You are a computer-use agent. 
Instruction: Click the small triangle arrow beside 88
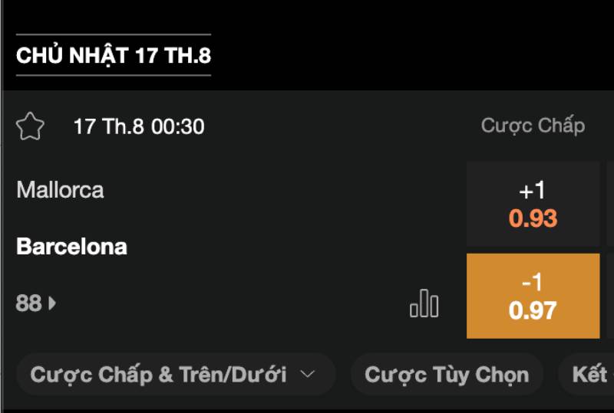click(52, 303)
